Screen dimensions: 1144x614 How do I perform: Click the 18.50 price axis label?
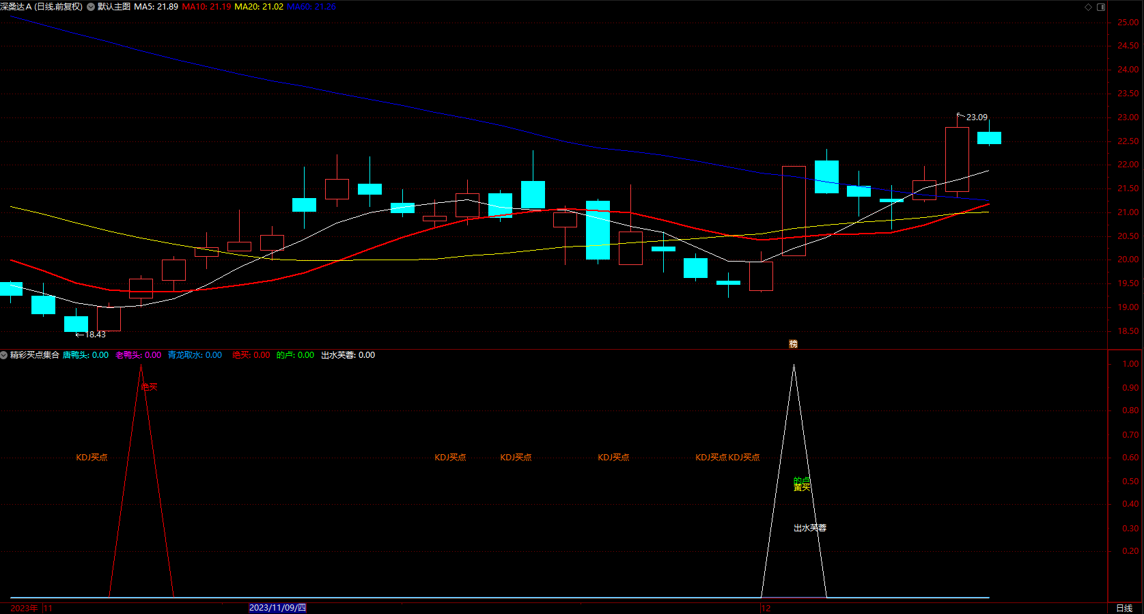click(1128, 331)
